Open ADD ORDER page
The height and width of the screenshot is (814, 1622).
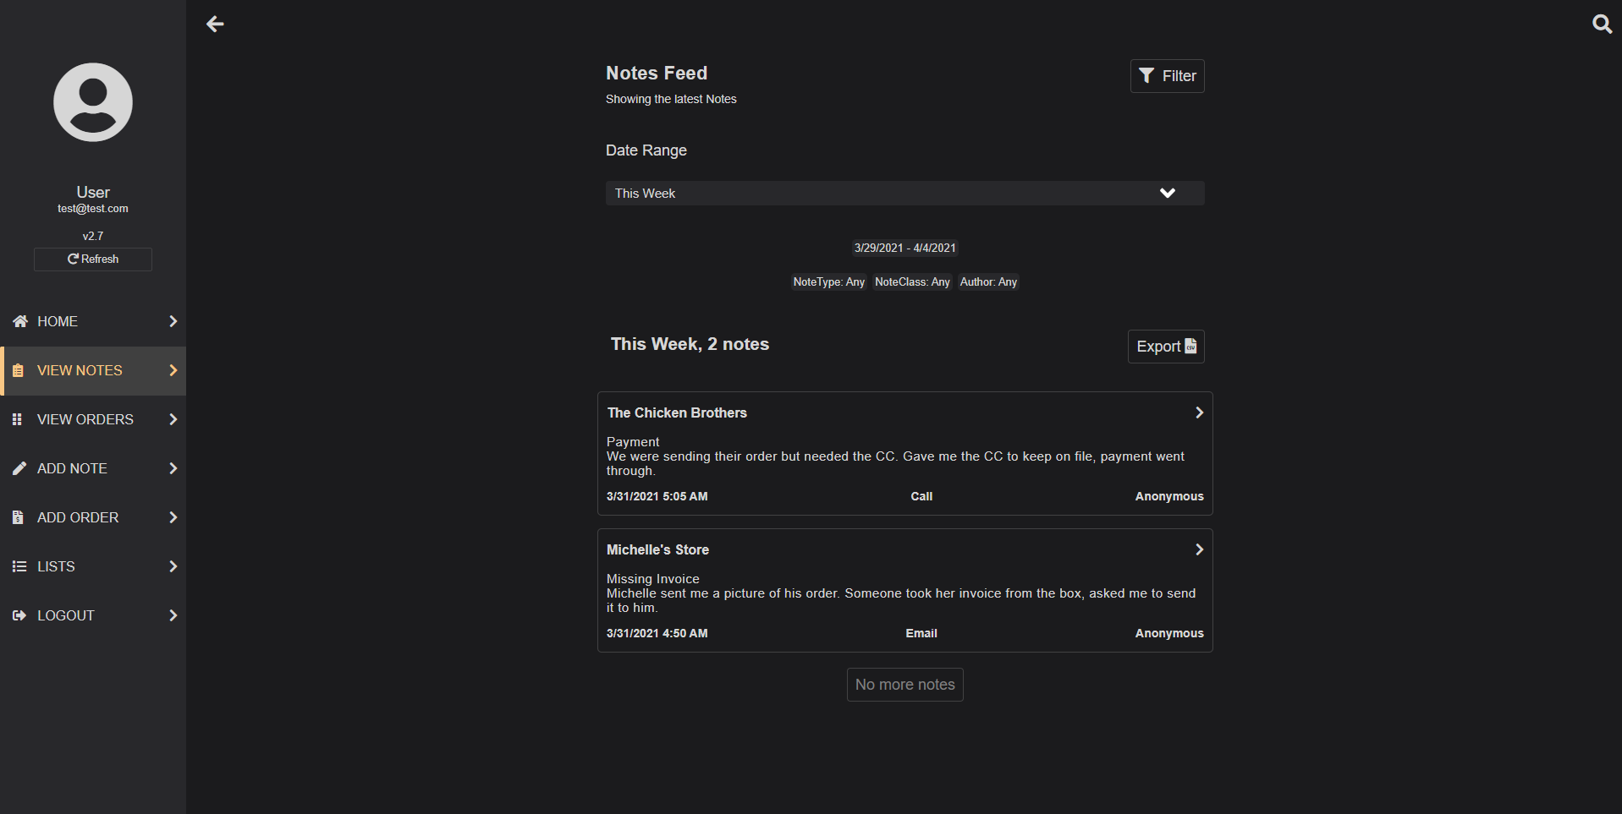pyautogui.click(x=93, y=517)
